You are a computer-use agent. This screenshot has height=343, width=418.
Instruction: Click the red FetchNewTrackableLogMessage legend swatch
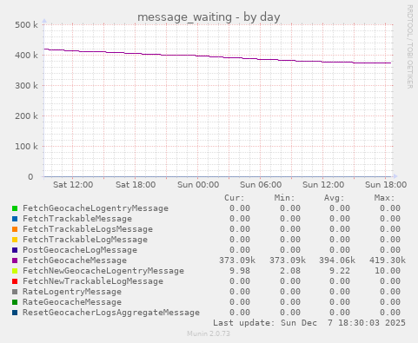click(x=15, y=281)
